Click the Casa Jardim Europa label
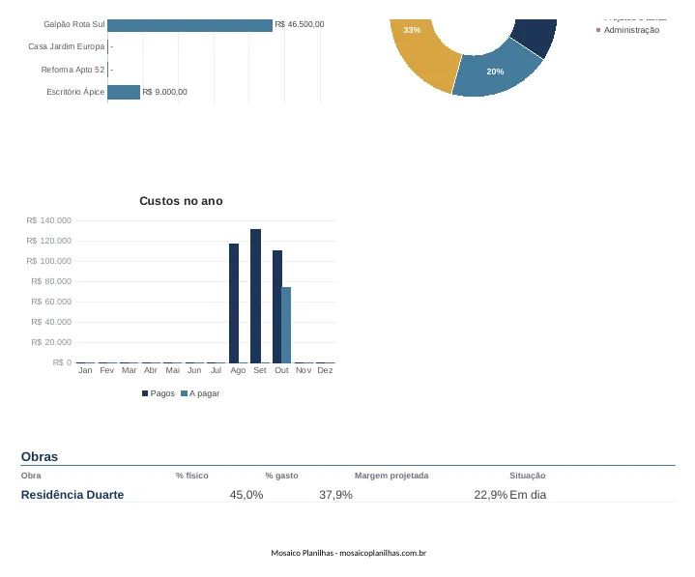695x577 pixels. (x=67, y=46)
